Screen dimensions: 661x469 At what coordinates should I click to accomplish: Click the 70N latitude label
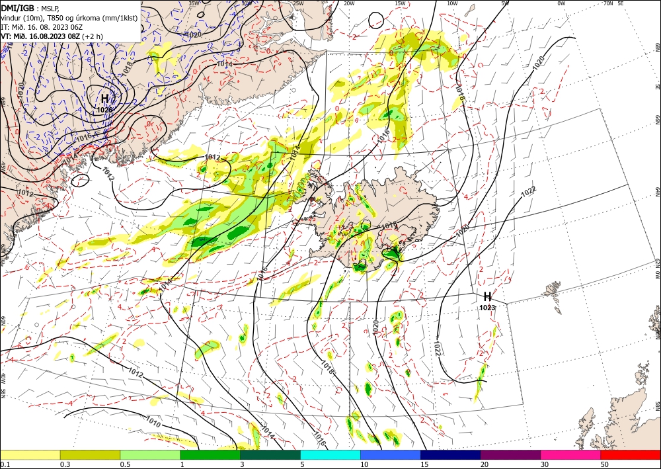pos(608,3)
